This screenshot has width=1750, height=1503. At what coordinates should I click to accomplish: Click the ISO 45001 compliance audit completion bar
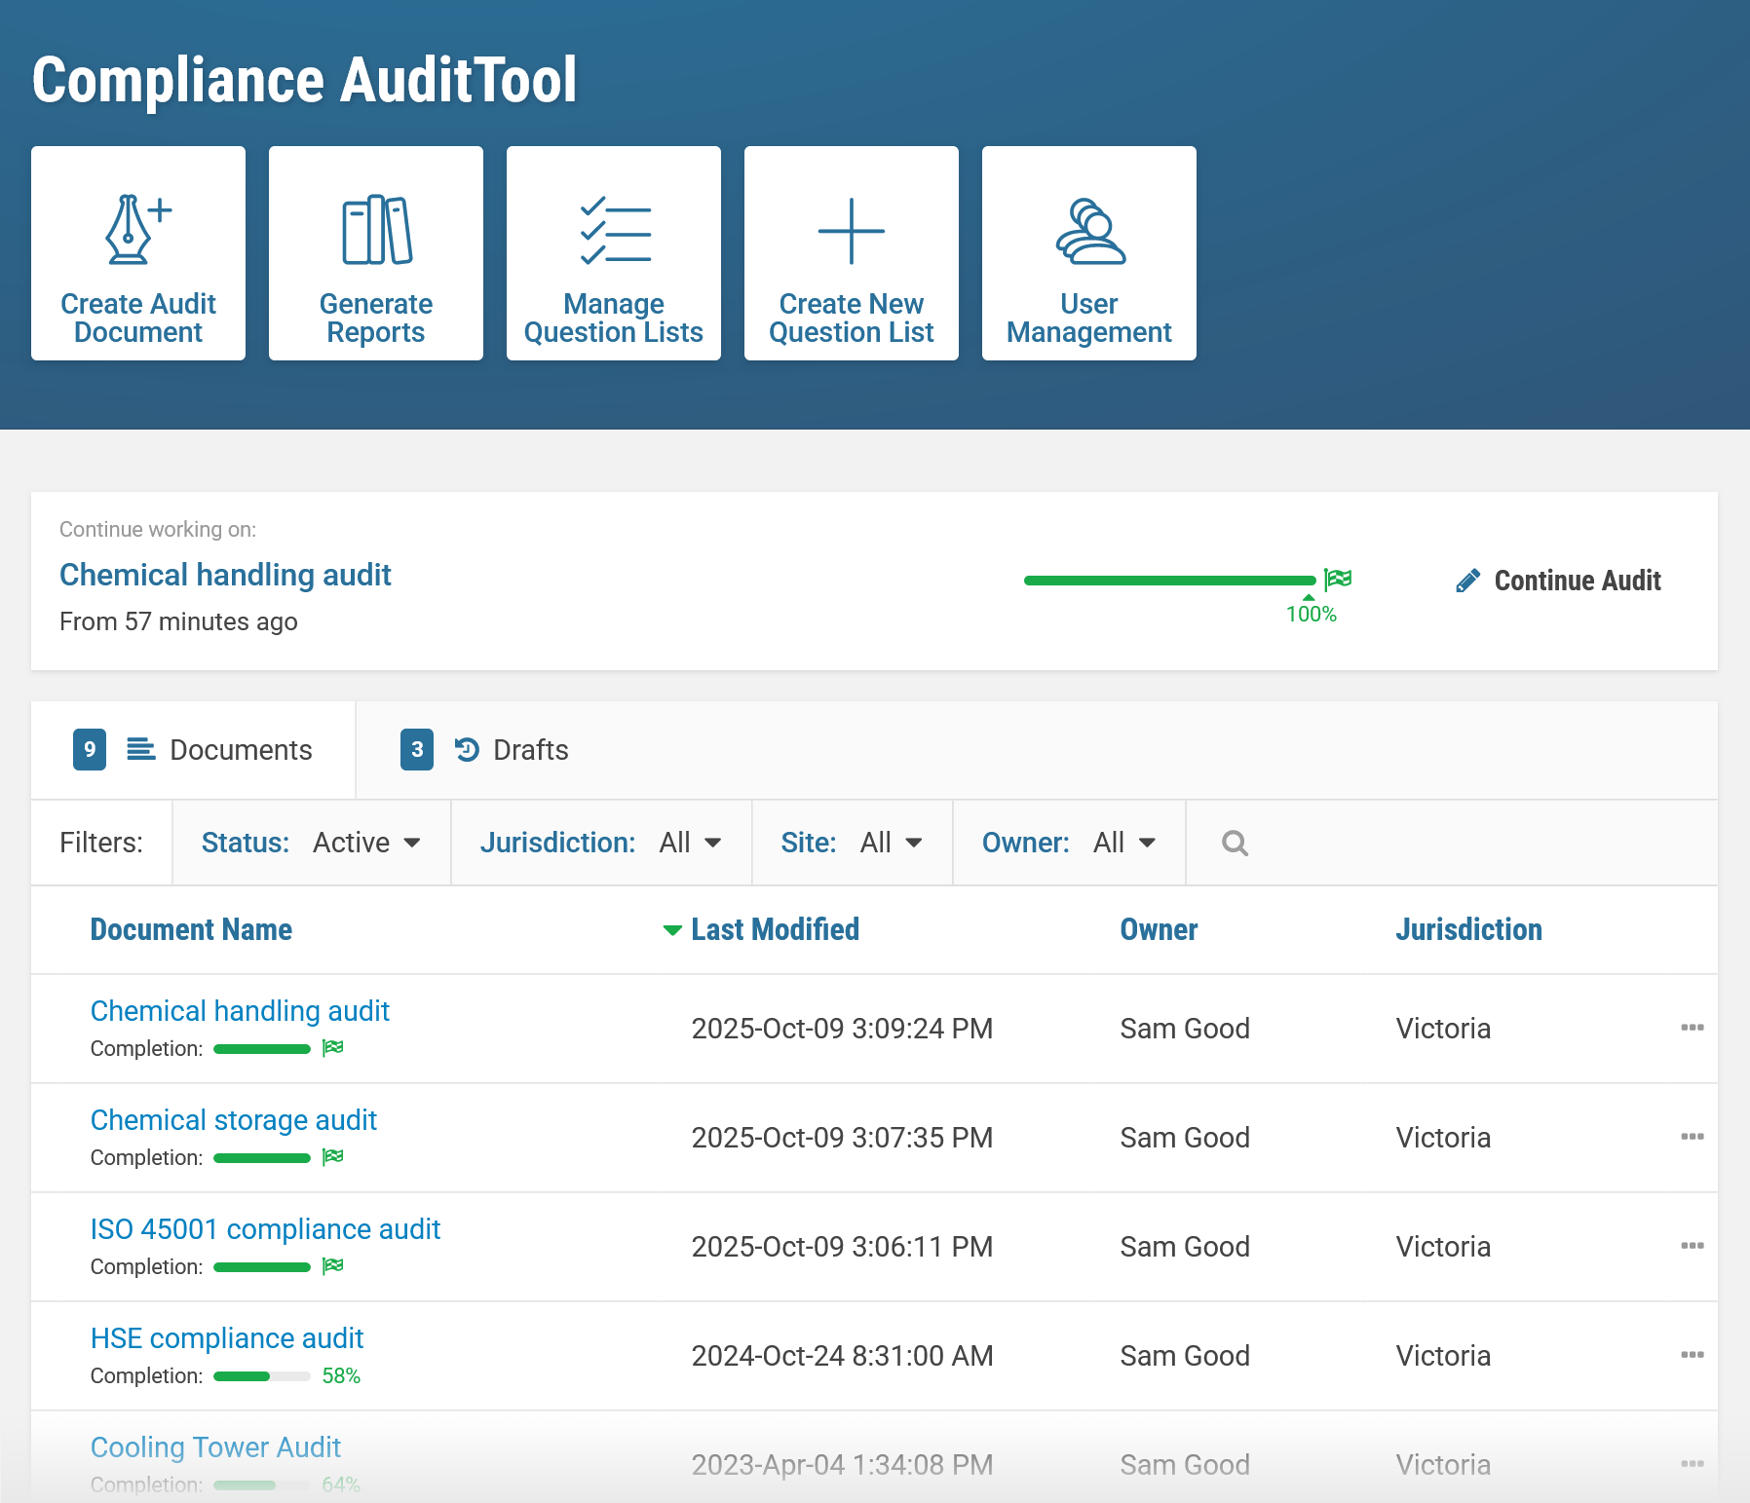click(x=262, y=1267)
